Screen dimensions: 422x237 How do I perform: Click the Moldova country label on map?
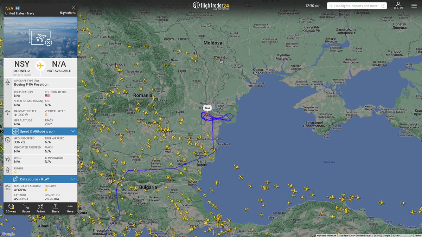click(x=213, y=42)
